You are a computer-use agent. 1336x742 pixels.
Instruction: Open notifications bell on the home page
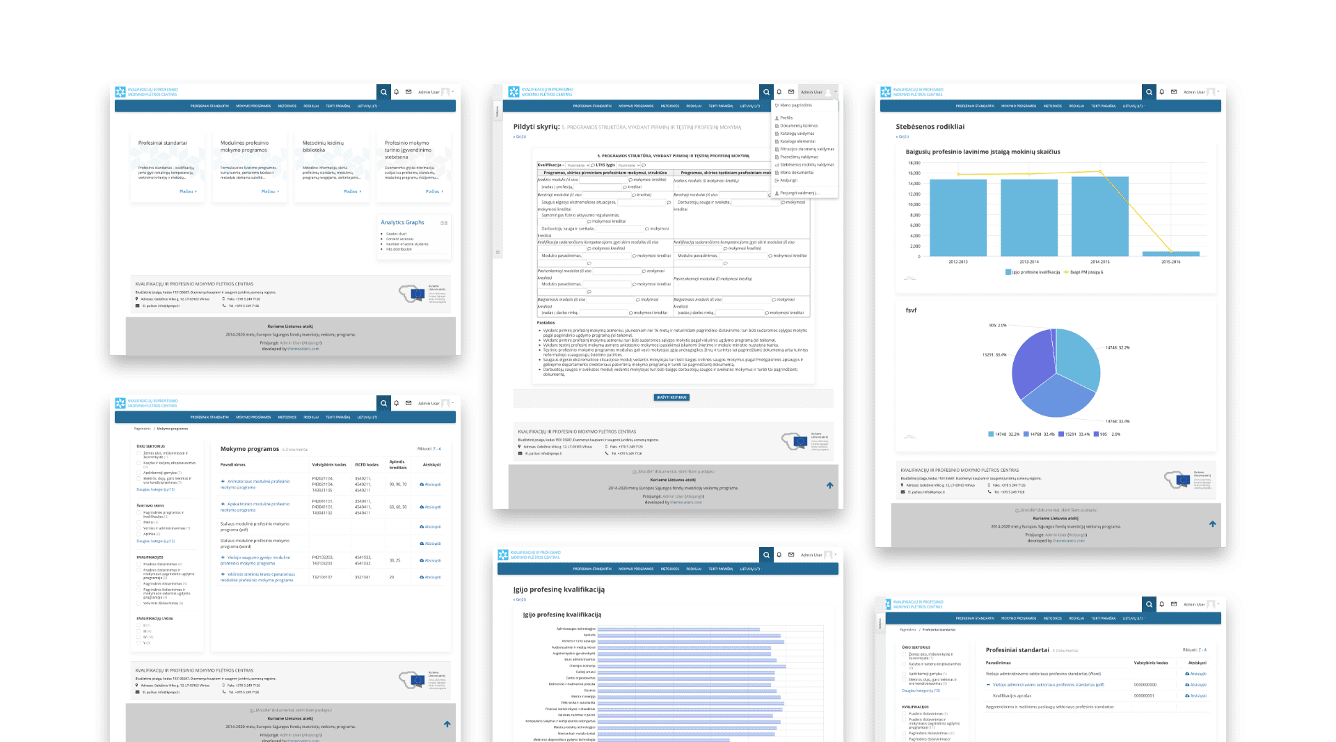coord(397,92)
